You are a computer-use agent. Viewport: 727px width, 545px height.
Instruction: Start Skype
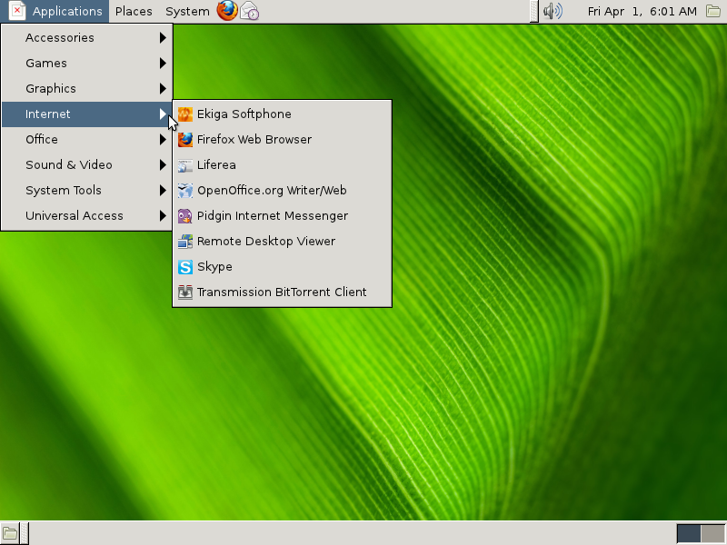pos(215,266)
